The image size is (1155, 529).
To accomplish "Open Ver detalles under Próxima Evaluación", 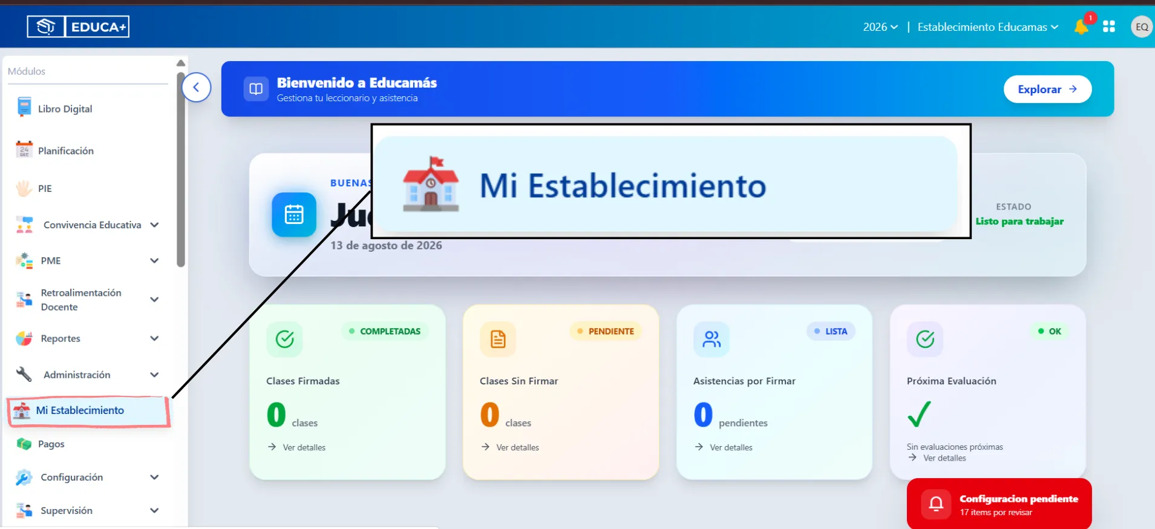I will (938, 458).
